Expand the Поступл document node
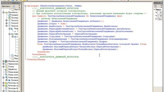This screenshot has height=92, width=164. pyautogui.click(x=6, y=20)
